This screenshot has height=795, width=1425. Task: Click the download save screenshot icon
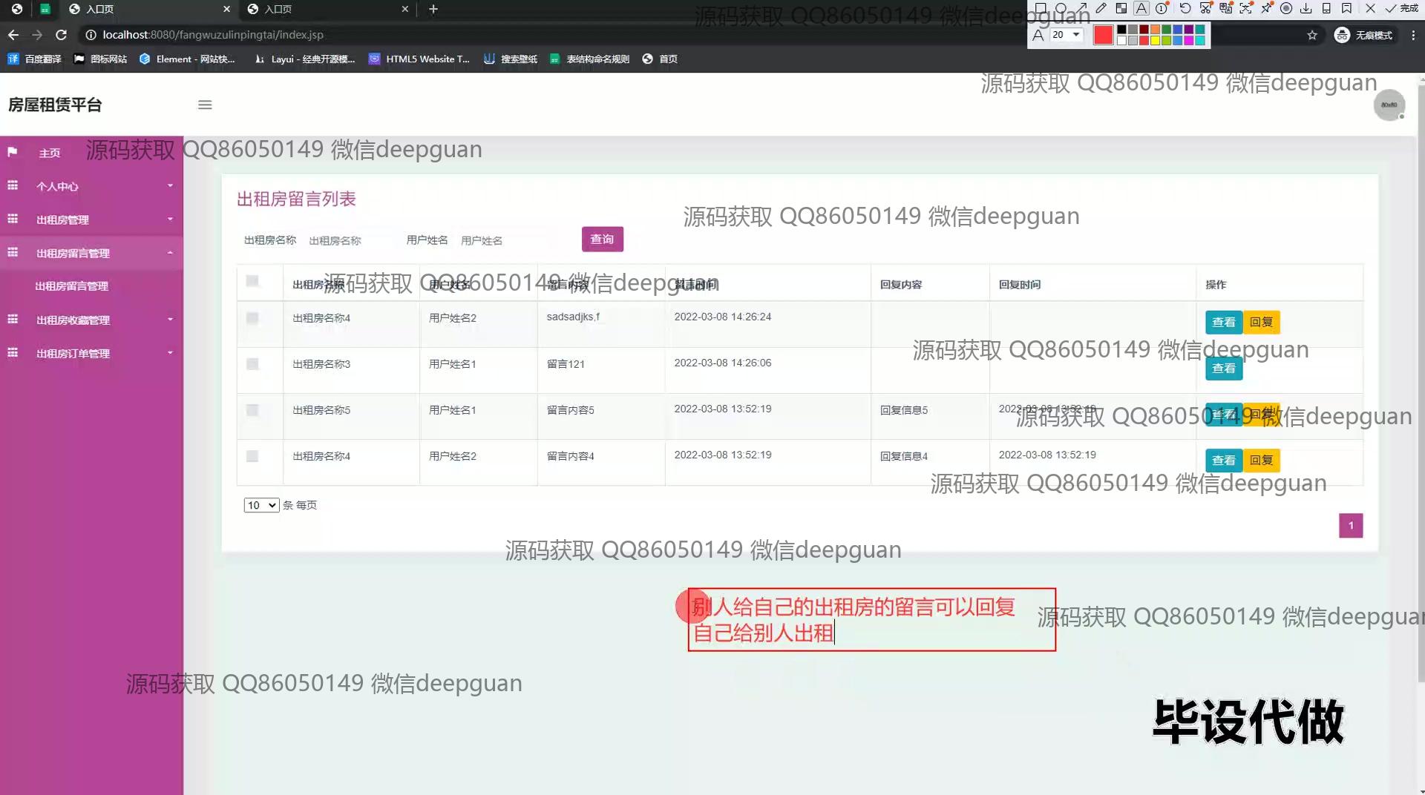(x=1306, y=9)
